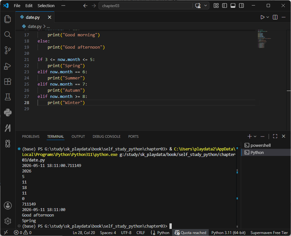Screen dimensions: 291x236
Task: Switch to the OUTPUT tab
Action: (78, 136)
